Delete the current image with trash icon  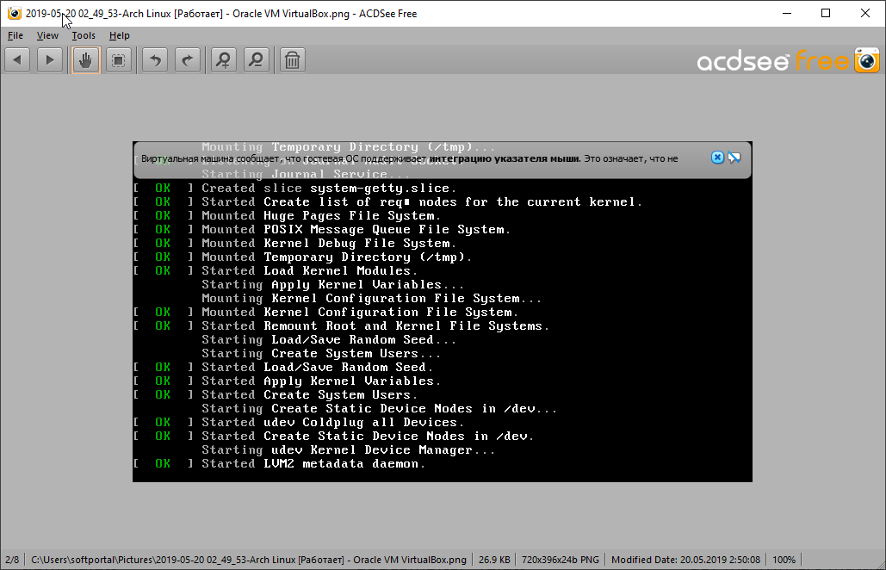(x=292, y=60)
